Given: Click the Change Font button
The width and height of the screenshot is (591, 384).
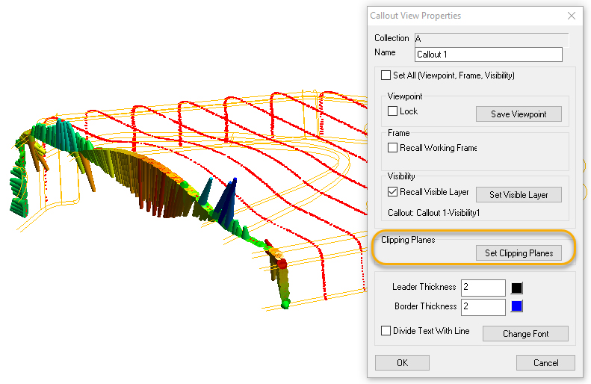Looking at the screenshot, I should click(525, 334).
